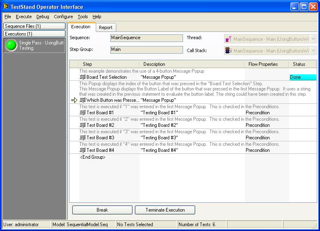The height and width of the screenshot is (231, 320).
Task: Click the "Testing Board #2" description
Action: (x=159, y=125)
